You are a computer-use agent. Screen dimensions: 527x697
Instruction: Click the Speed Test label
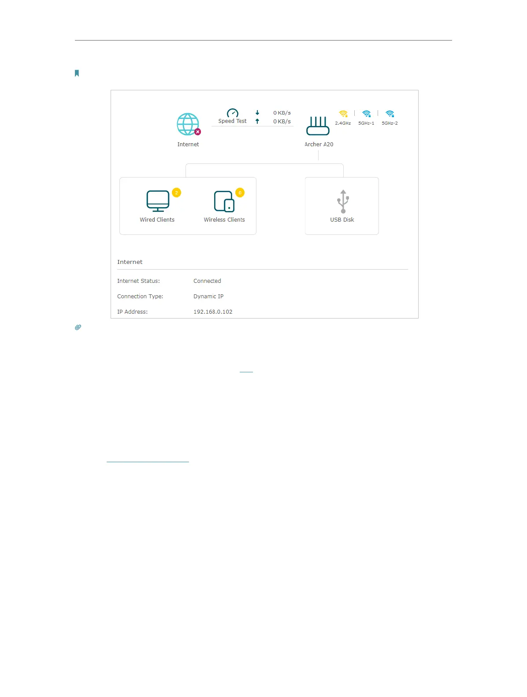pos(232,121)
